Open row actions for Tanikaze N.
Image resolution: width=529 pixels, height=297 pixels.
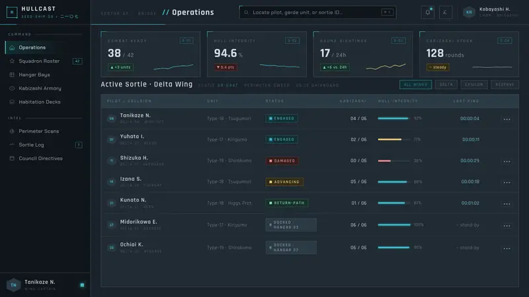coord(507,119)
